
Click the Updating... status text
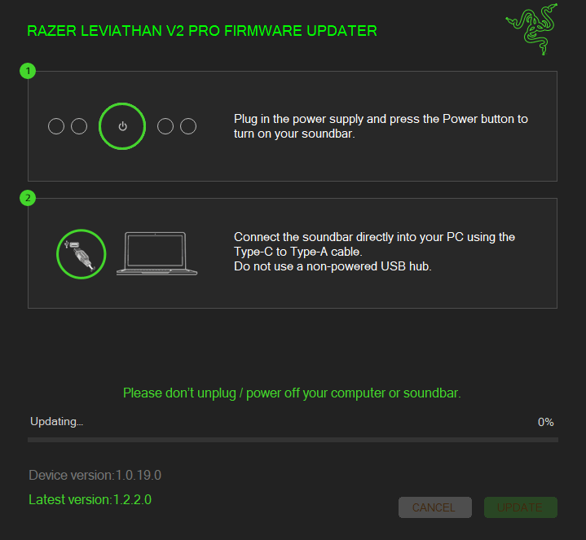57,422
